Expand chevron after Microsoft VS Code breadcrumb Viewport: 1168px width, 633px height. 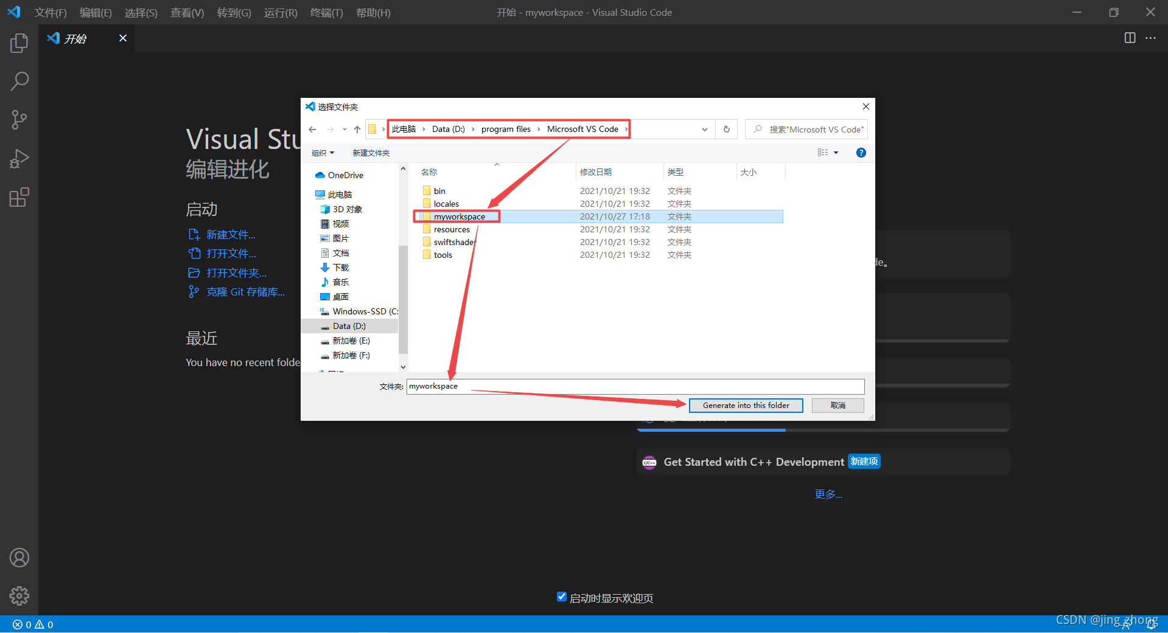click(x=626, y=129)
